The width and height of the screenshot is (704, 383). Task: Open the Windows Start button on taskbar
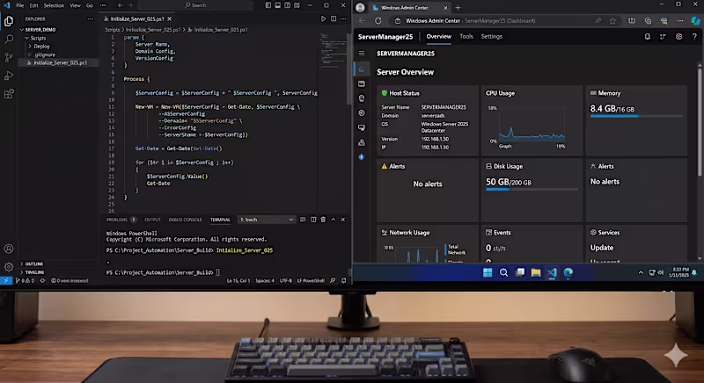[488, 272]
